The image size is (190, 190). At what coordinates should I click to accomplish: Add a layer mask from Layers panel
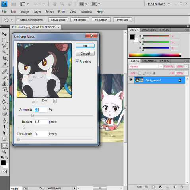[x=153, y=187]
